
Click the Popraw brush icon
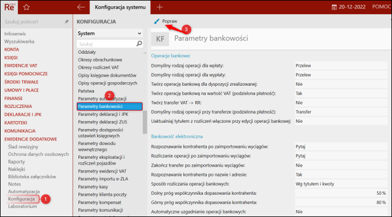point(156,22)
